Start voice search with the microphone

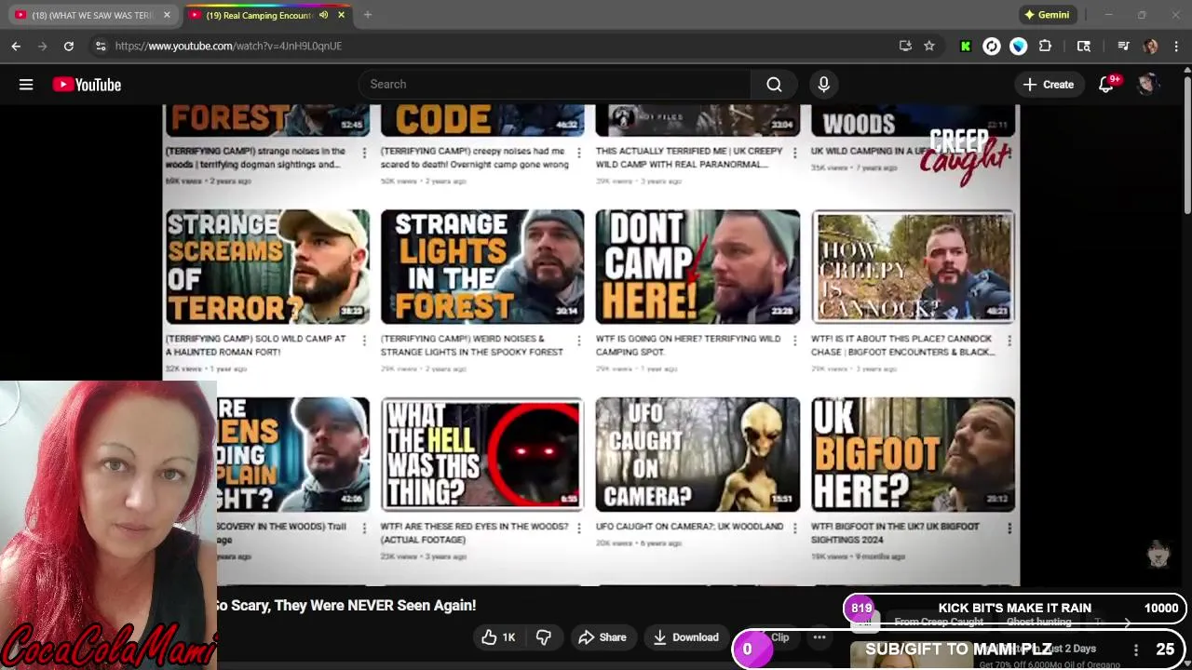coord(823,85)
